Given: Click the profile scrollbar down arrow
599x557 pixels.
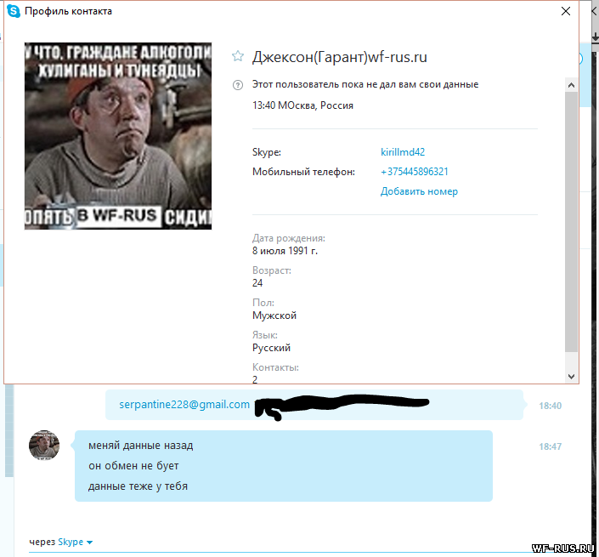Looking at the screenshot, I should pos(572,376).
